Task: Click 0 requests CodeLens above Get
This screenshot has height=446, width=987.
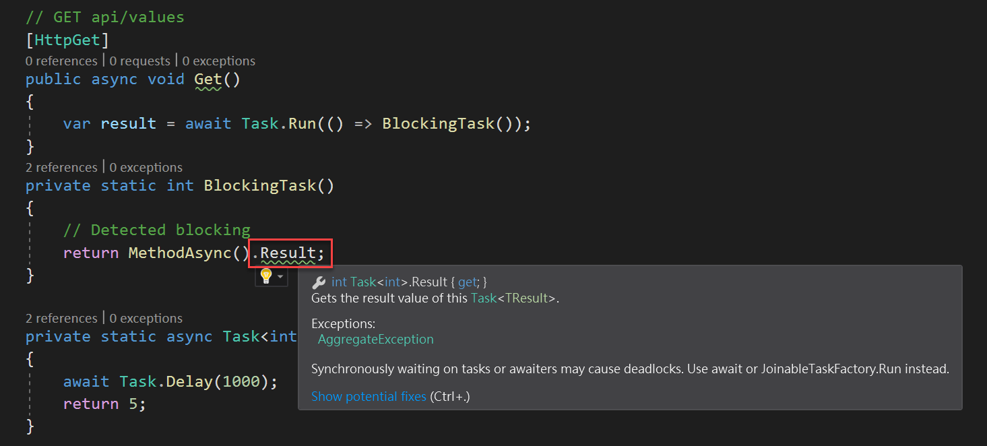Action: (x=139, y=61)
